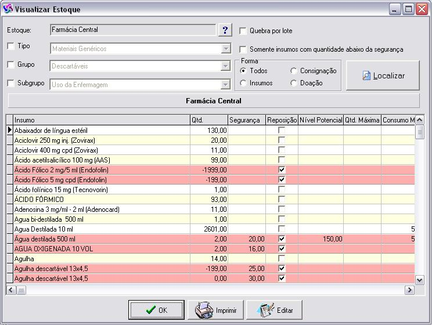This screenshot has height=325, width=432.
Task: Close the Visualizar Estoque window
Action: (422, 9)
